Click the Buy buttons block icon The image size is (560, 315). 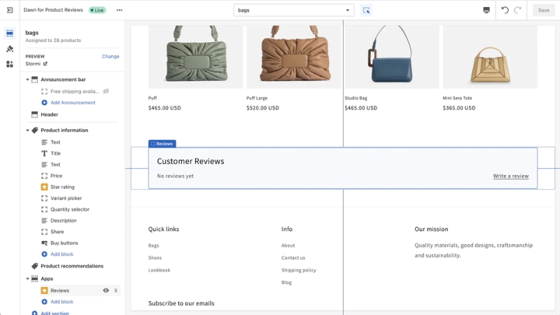[44, 243]
